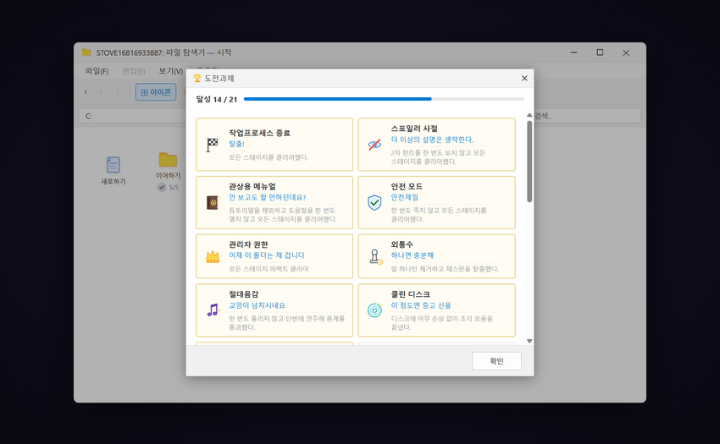Click the 달성 14 / 21 label
720x444 pixels.
tap(216, 100)
